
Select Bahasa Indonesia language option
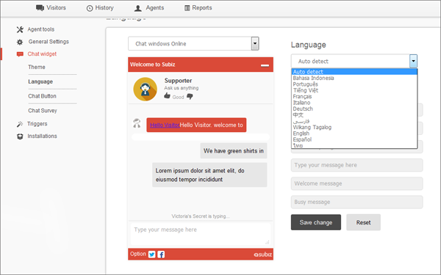[x=354, y=78]
